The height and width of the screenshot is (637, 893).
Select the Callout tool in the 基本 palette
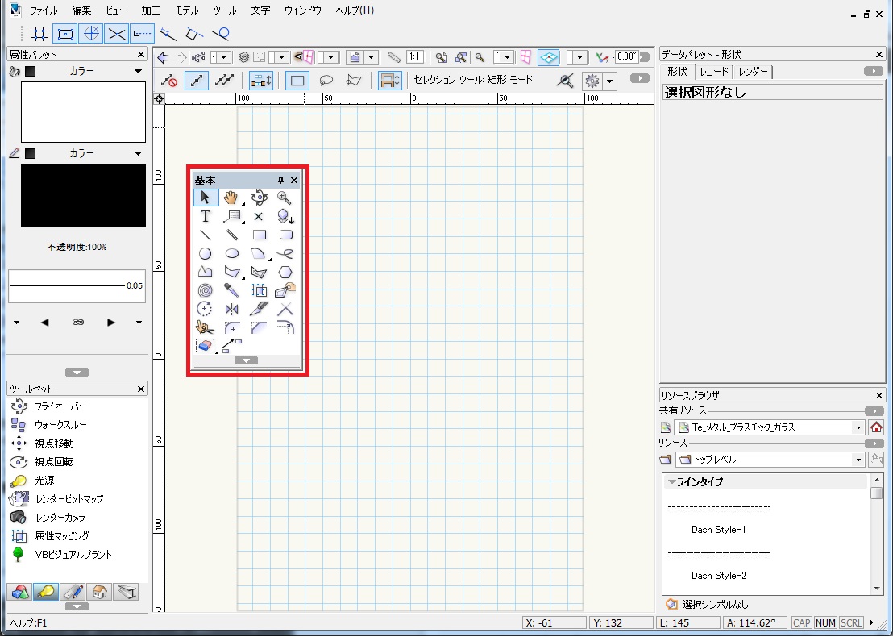pos(232,217)
